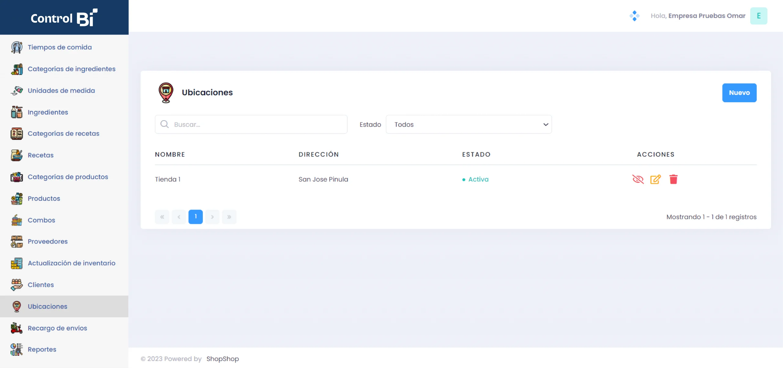Viewport: 783px width, 368px height.
Task: Click the blue diamonds icon in header
Action: pos(634,16)
